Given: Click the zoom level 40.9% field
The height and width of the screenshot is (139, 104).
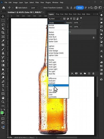Looking at the screenshot, I should point(9,137).
